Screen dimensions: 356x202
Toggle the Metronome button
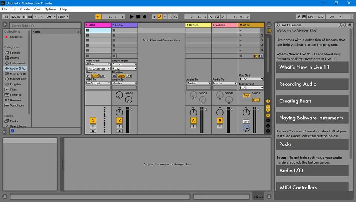(x=49, y=17)
